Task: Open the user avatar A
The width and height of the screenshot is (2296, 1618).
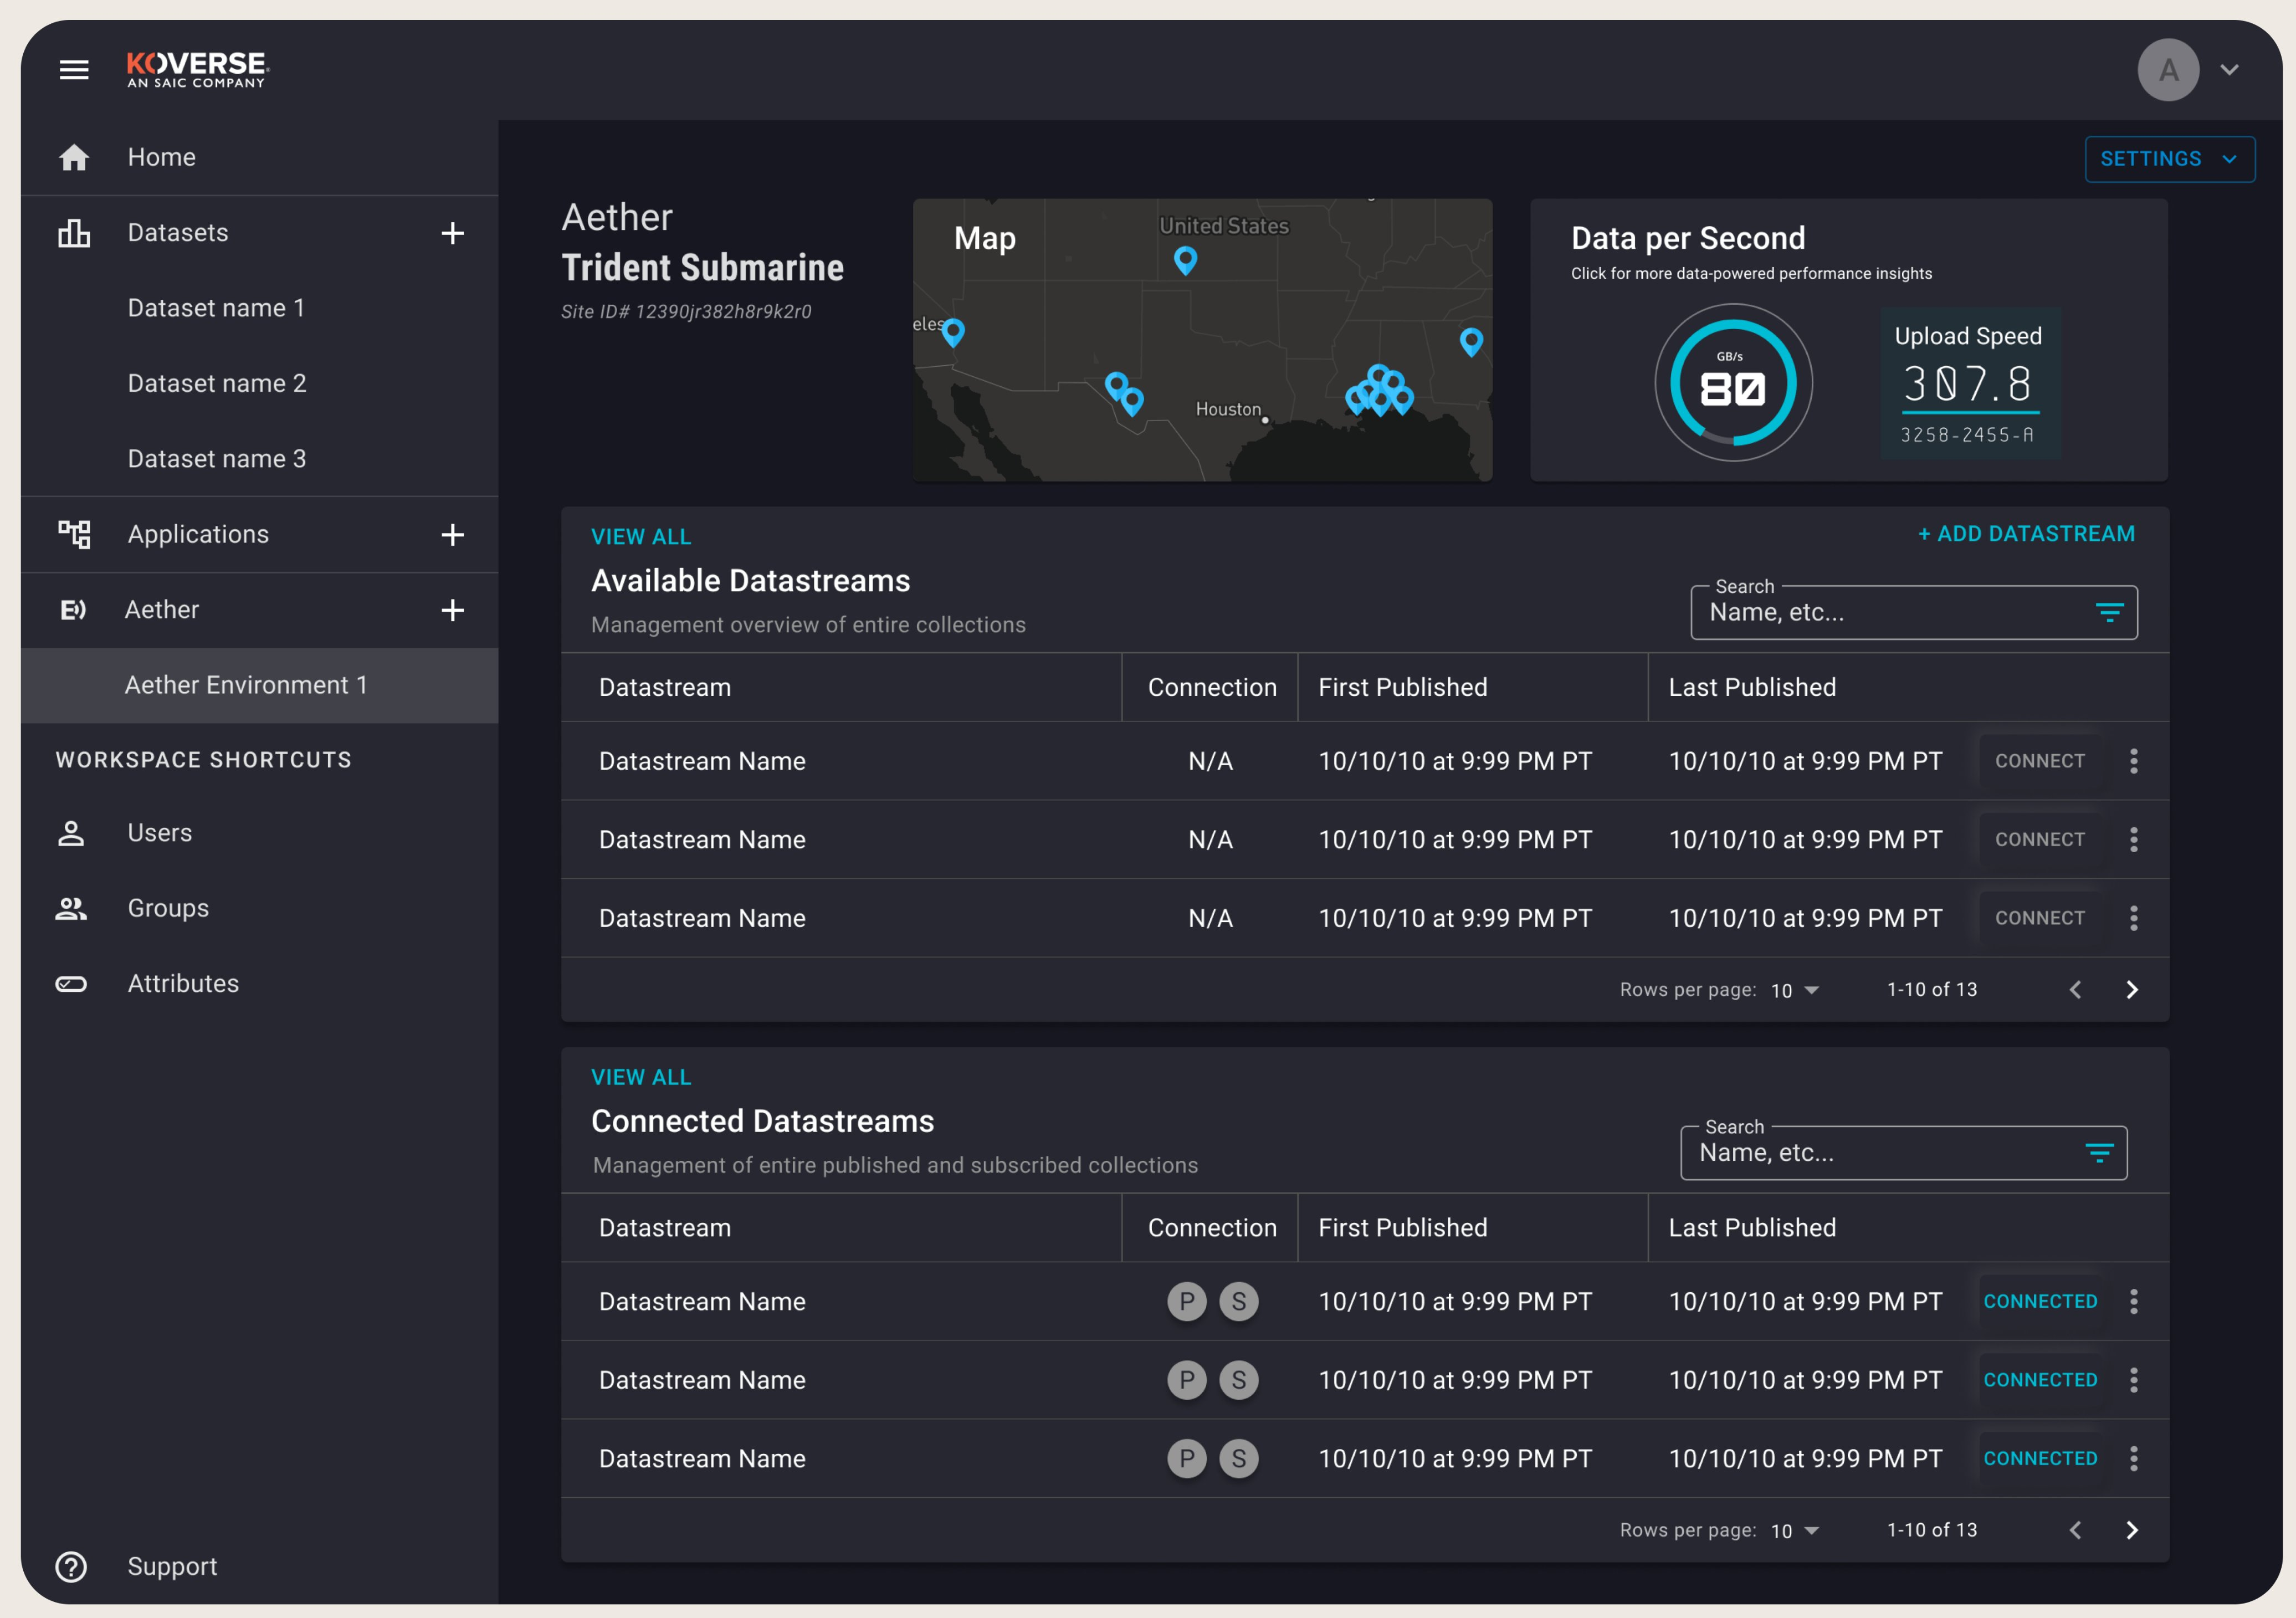Action: 2168,70
